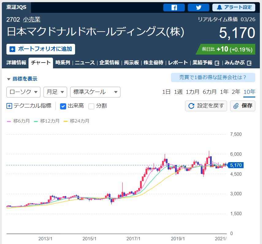262x244 pixels.
Task: Open the アラート設定 alert button
Action: [234, 8]
